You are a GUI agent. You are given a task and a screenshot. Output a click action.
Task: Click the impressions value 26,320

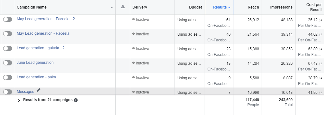pyautogui.click(x=287, y=64)
